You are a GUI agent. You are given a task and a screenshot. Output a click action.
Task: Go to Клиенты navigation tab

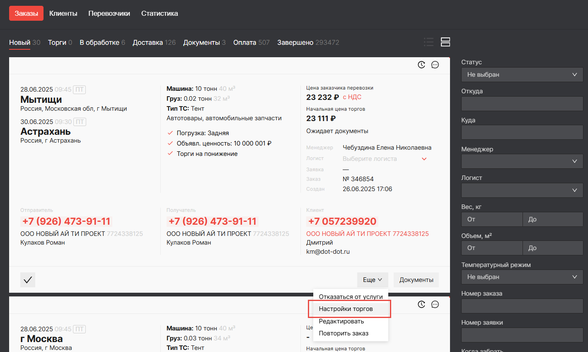pyautogui.click(x=63, y=13)
